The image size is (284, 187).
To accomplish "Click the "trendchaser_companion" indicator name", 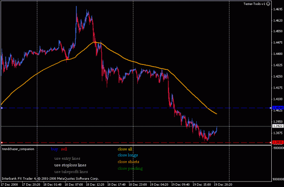I will 18,149.
